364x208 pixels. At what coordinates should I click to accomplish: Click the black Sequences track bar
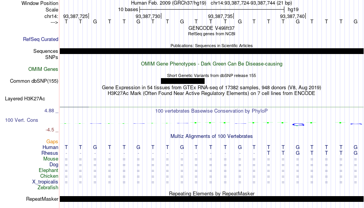point(212,51)
